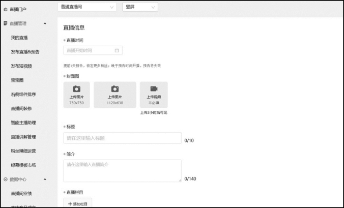The width and height of the screenshot is (344, 208).
Task: Click camera icon for 750x750 cover upload
Action: click(x=76, y=89)
